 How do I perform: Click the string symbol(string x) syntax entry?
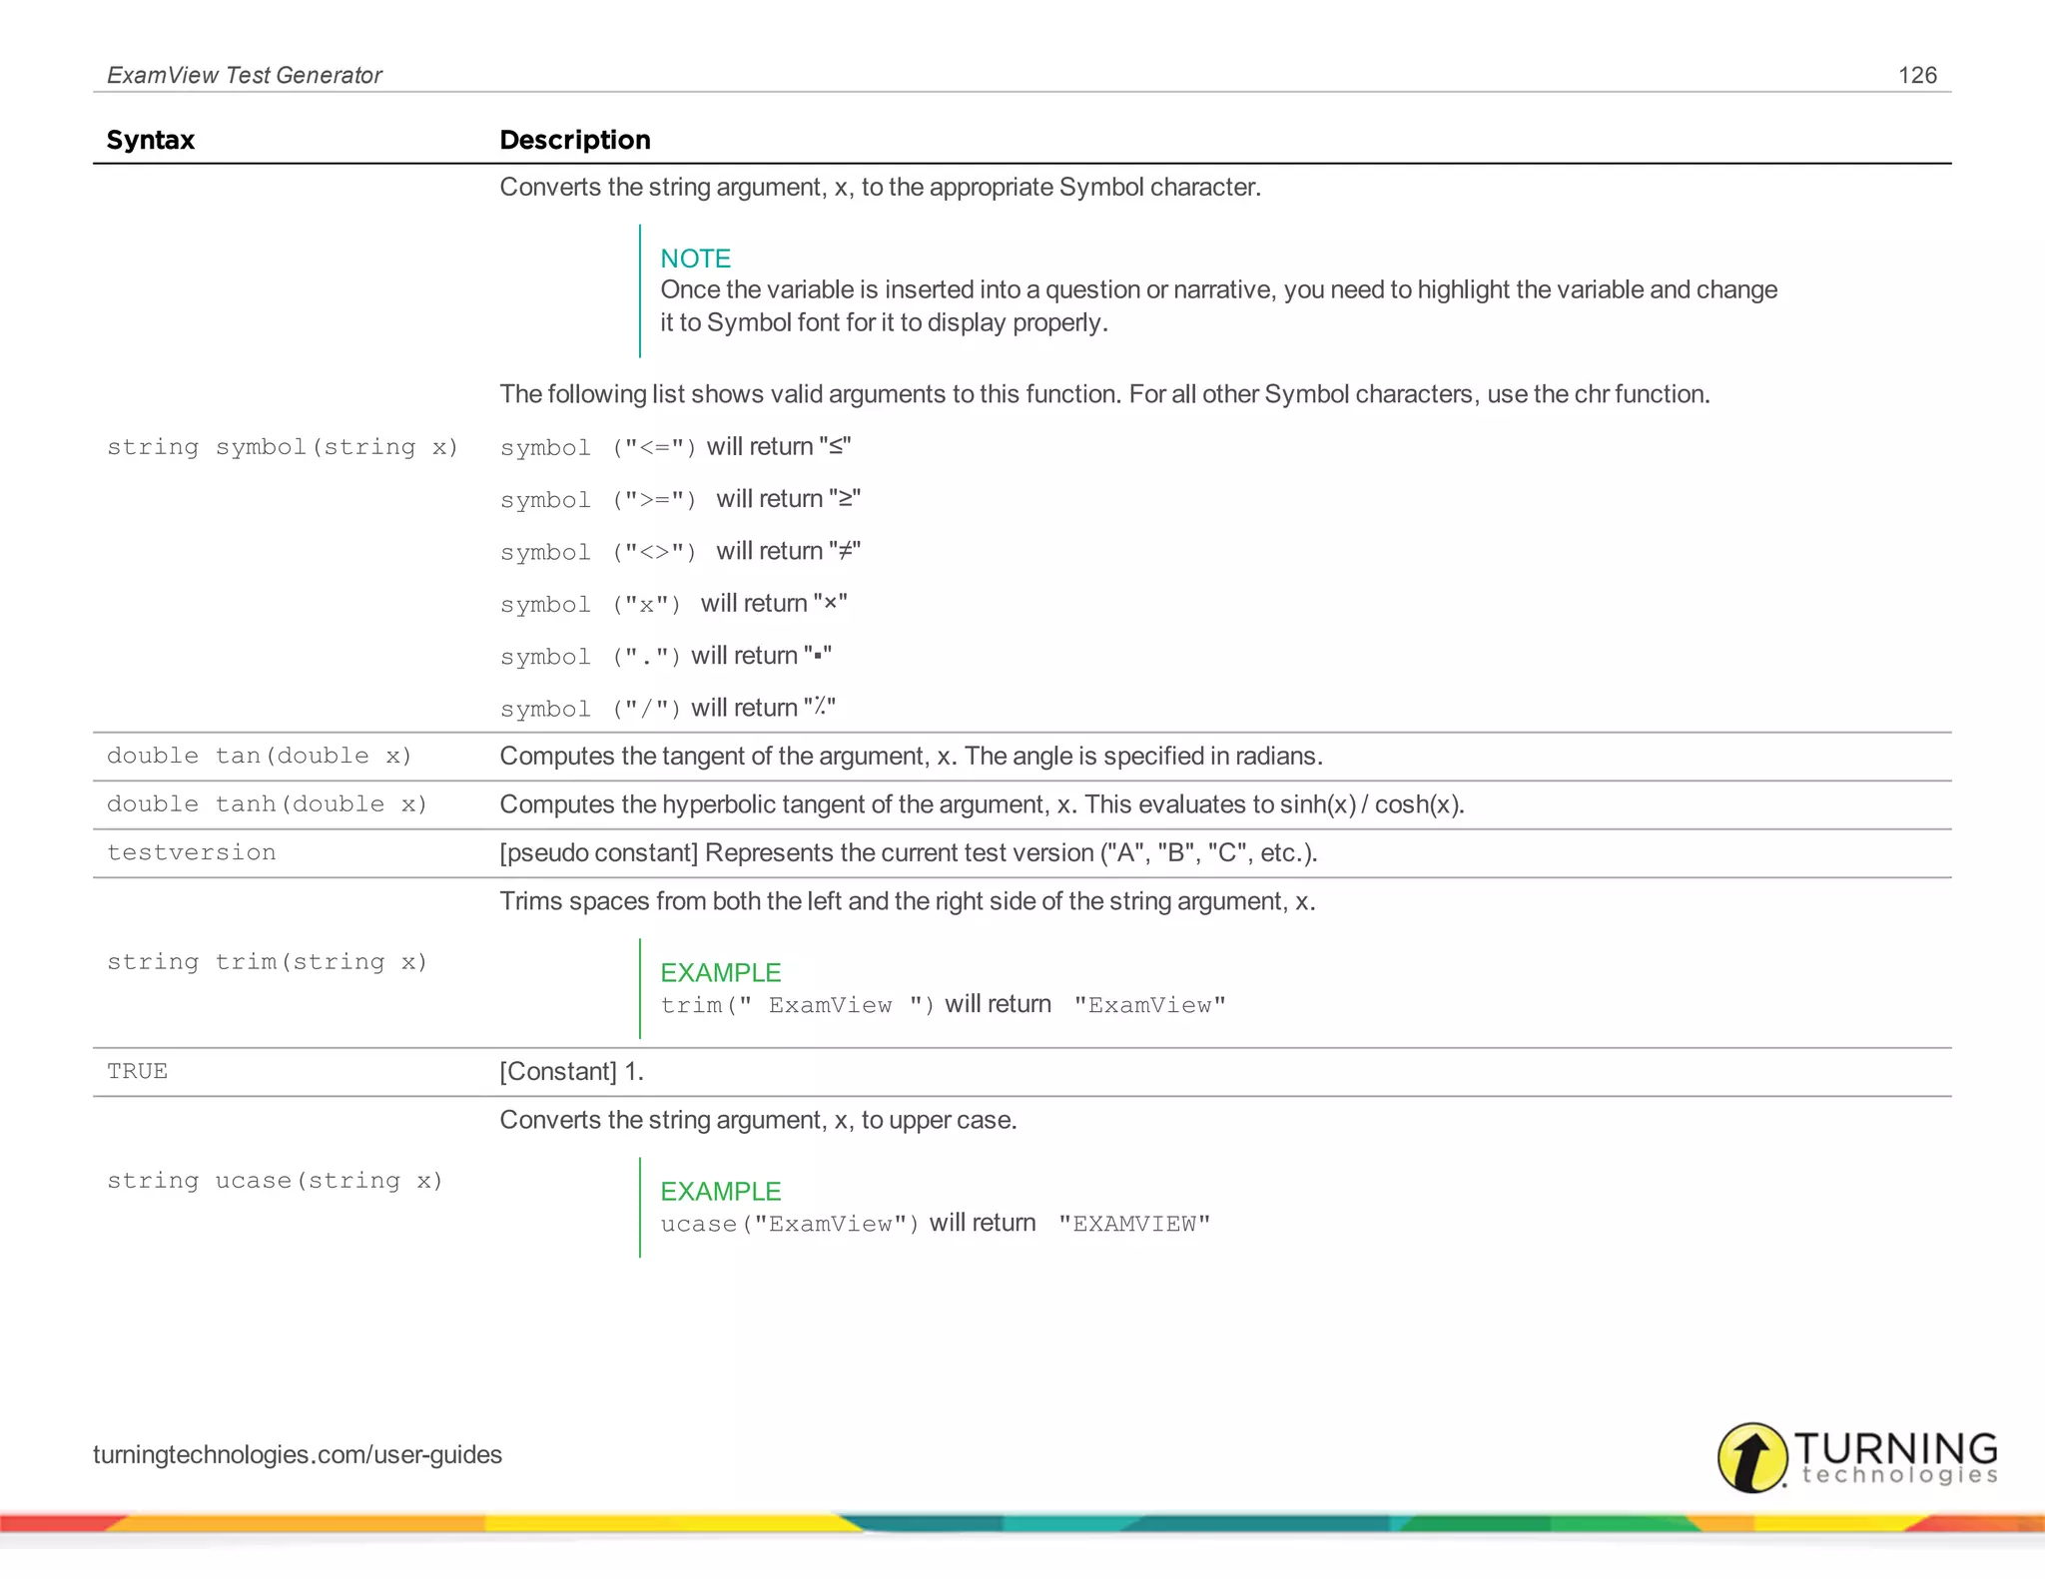point(283,447)
